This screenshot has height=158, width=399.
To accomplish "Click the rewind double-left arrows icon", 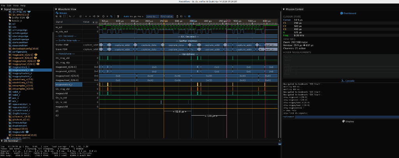I will [86, 16].
